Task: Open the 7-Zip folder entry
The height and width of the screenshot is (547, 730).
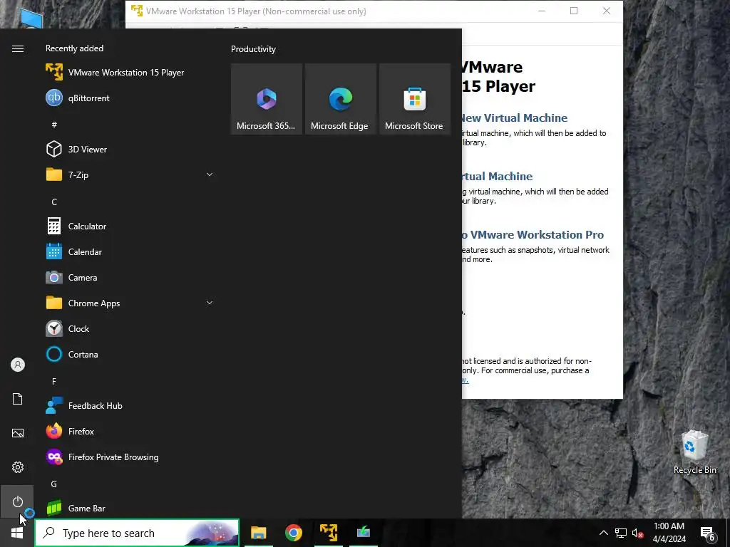Action: (x=130, y=175)
